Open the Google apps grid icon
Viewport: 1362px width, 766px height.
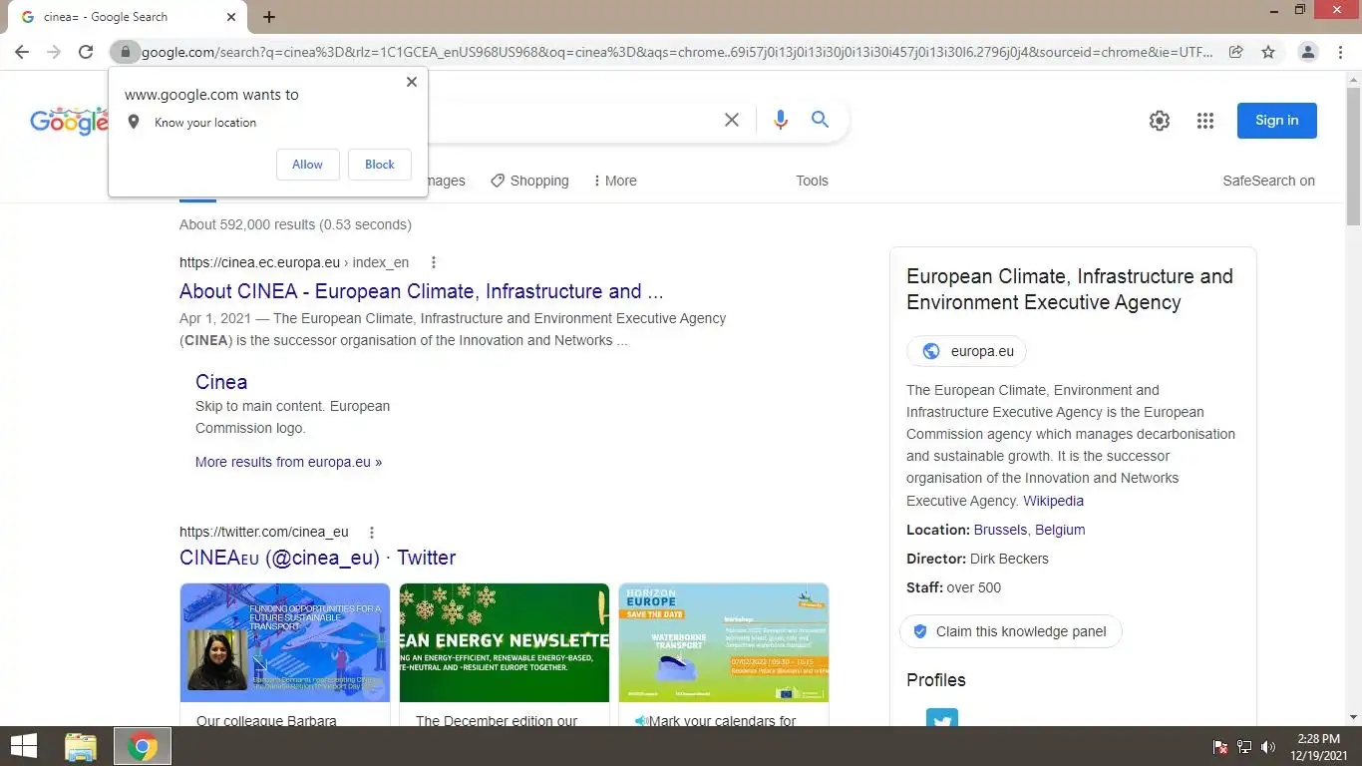(x=1205, y=121)
